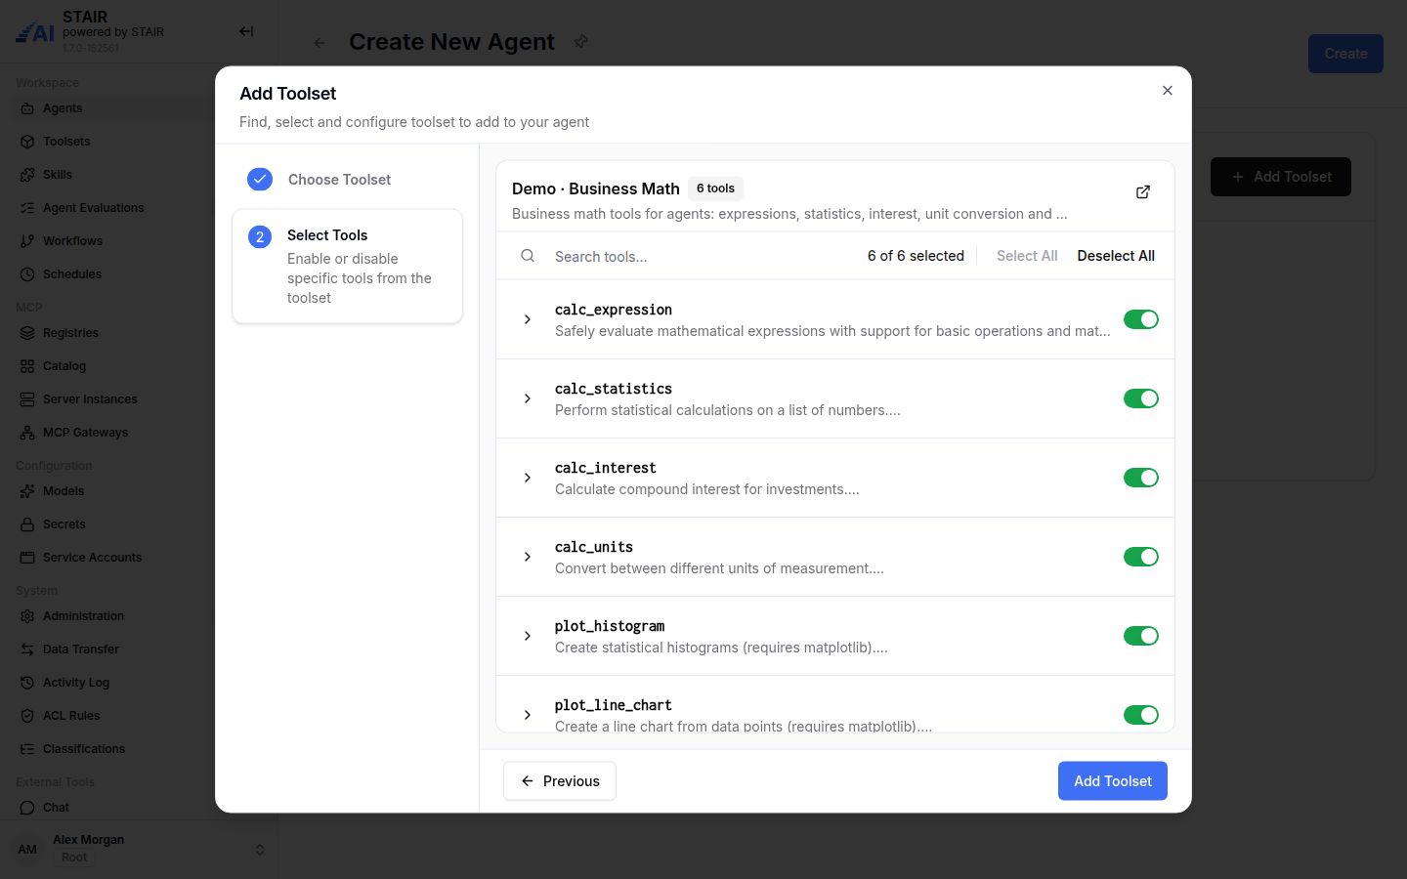Viewport: 1407px width, 879px height.
Task: Click the Agent Evaluations sidebar icon
Action: (x=27, y=208)
